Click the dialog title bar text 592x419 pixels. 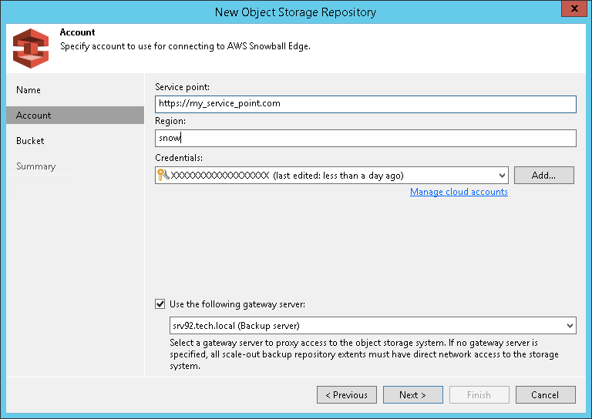(295, 11)
